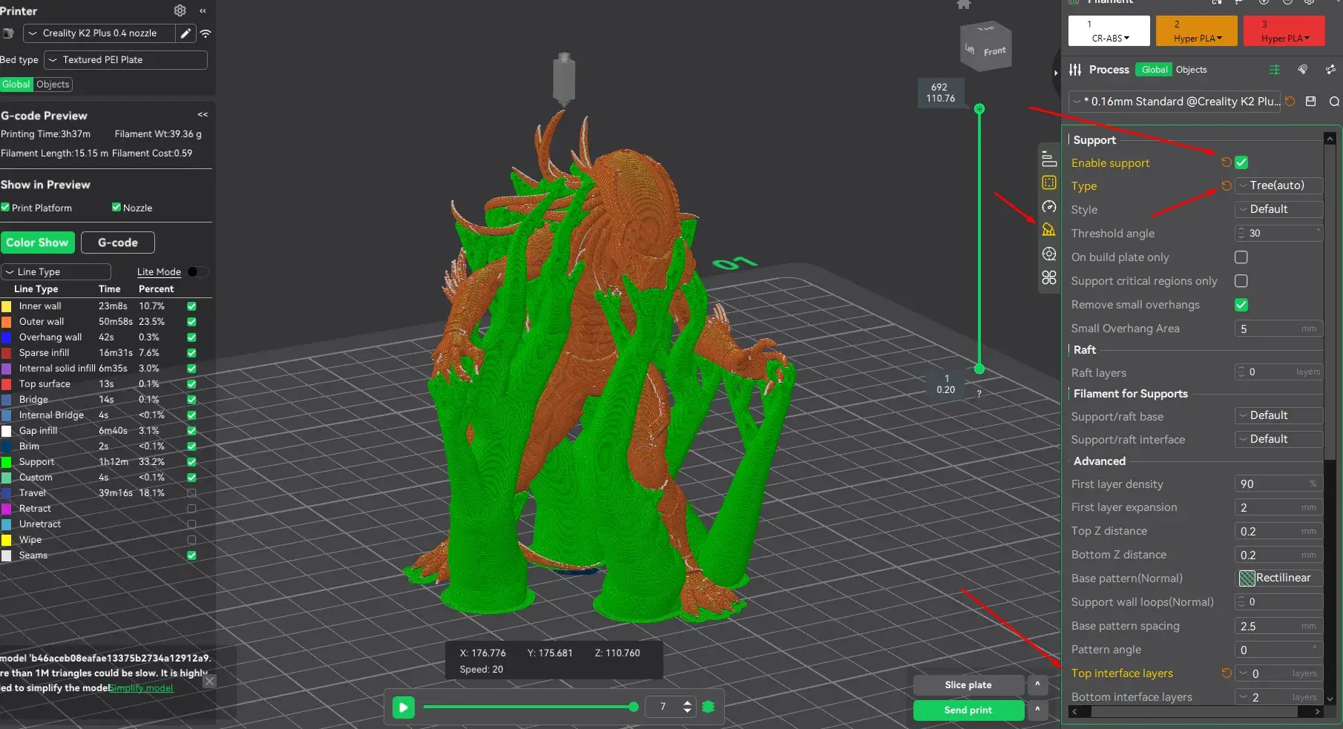Select the orange Hyper PLA filament slot 2
This screenshot has height=729, width=1343.
tap(1196, 32)
